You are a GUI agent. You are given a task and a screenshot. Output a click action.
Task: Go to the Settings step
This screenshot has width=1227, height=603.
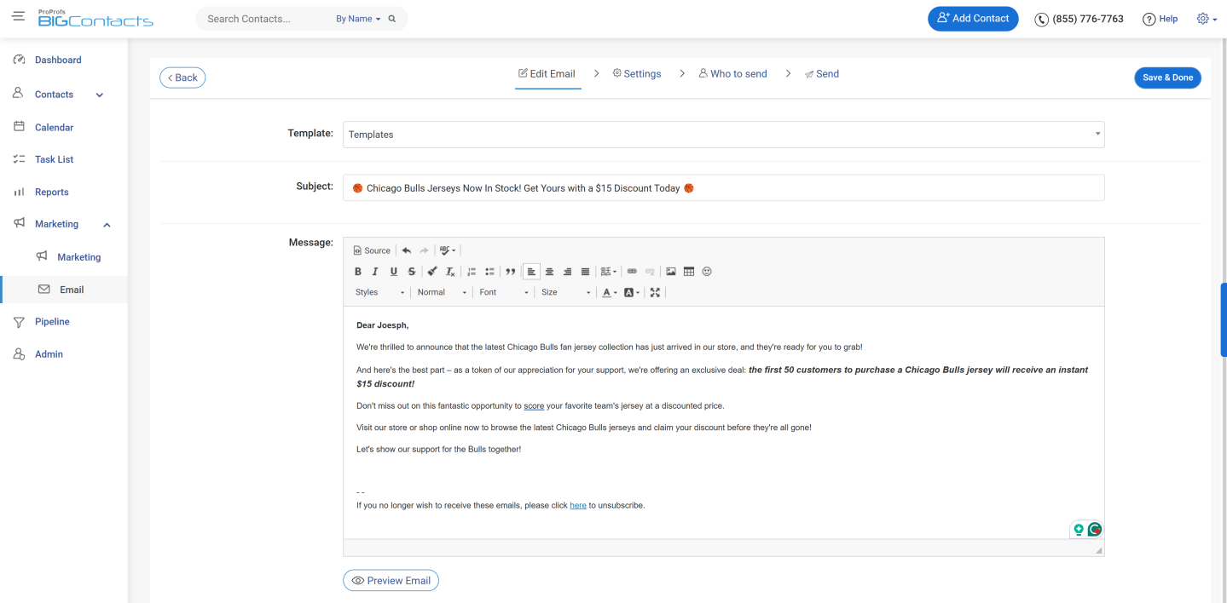(637, 74)
